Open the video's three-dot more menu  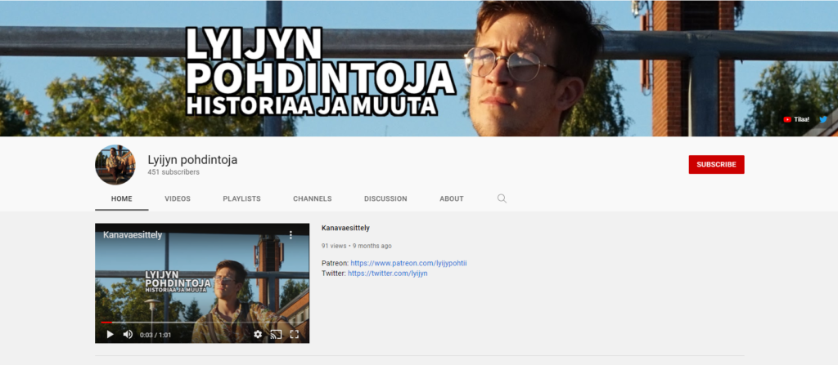coord(291,235)
